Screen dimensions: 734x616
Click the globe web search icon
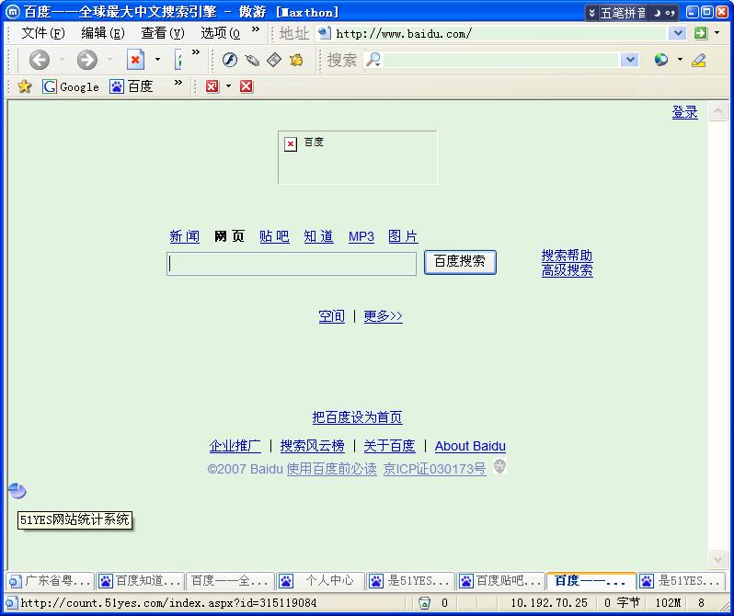click(x=661, y=60)
